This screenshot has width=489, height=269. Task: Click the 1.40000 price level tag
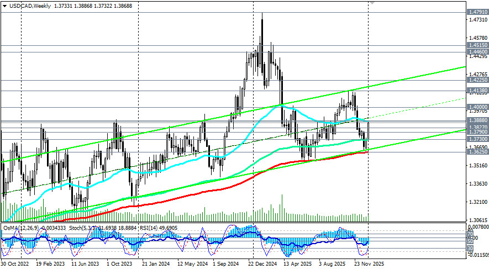click(x=476, y=107)
